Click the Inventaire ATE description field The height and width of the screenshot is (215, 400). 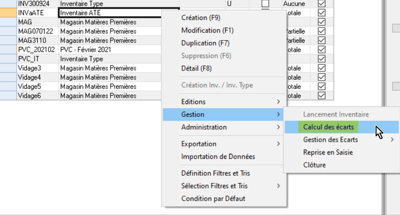[x=117, y=13]
